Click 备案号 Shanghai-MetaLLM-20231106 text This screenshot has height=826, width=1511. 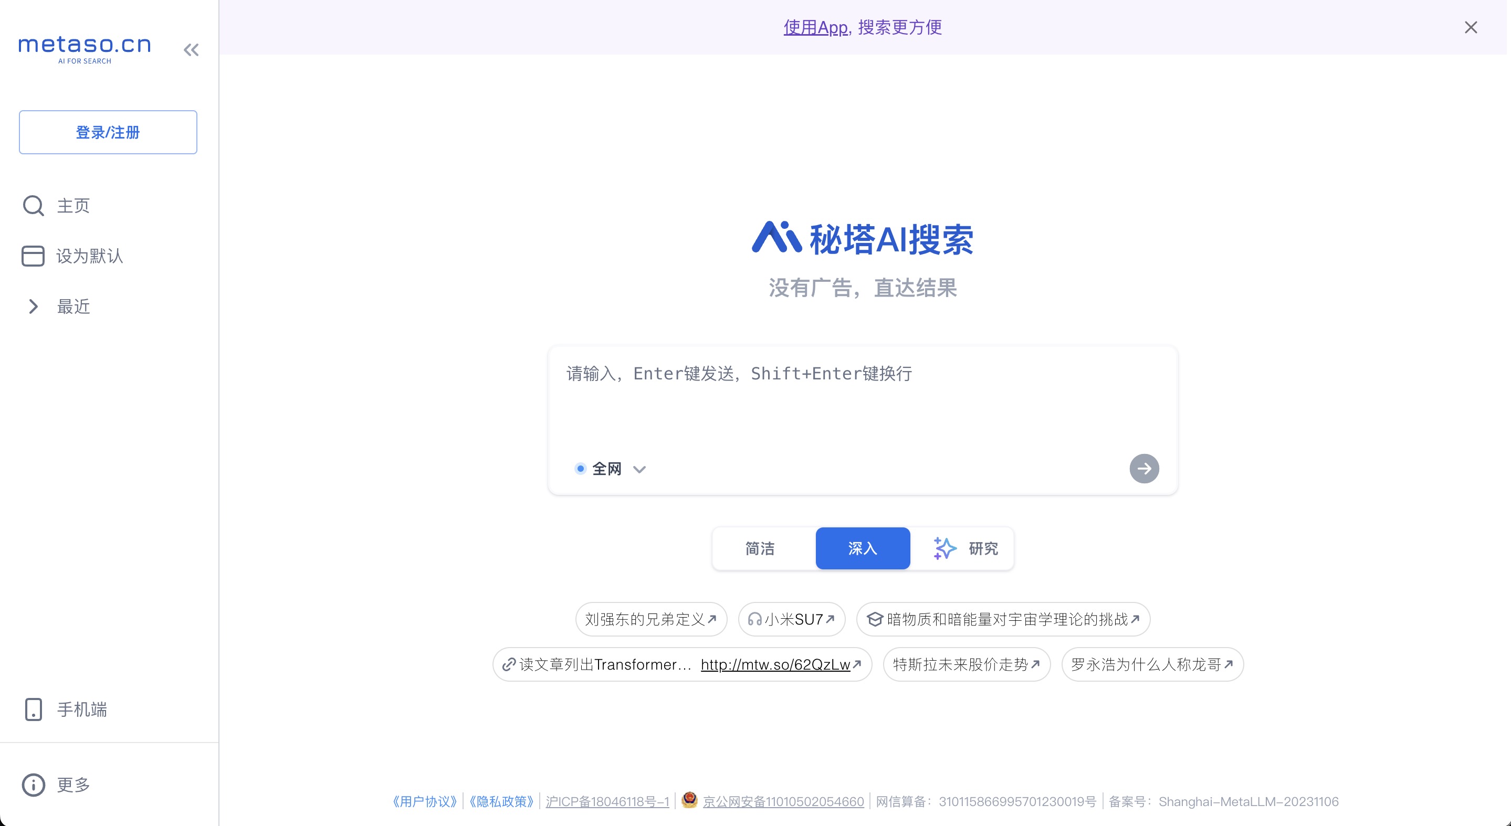[1223, 801]
